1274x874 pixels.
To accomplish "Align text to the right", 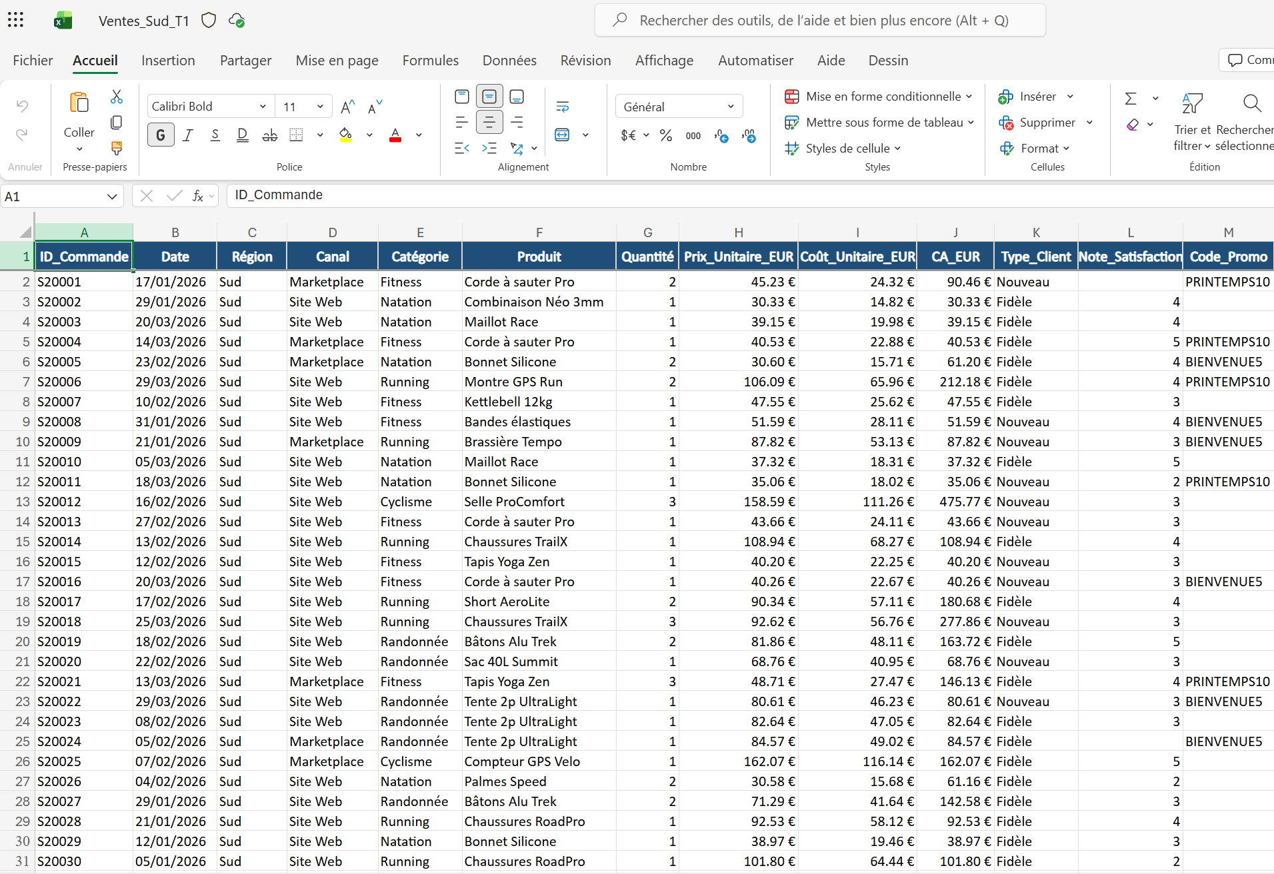I will (517, 122).
